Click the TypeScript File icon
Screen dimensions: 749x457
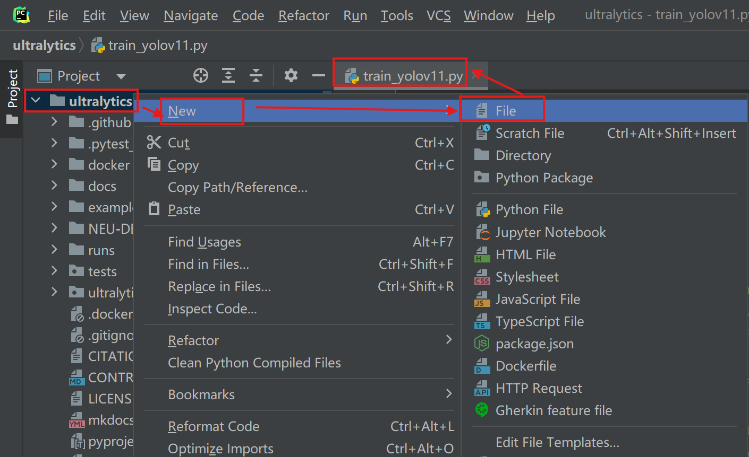pyautogui.click(x=482, y=321)
